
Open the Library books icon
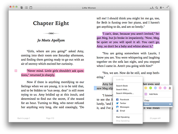point(22,8)
